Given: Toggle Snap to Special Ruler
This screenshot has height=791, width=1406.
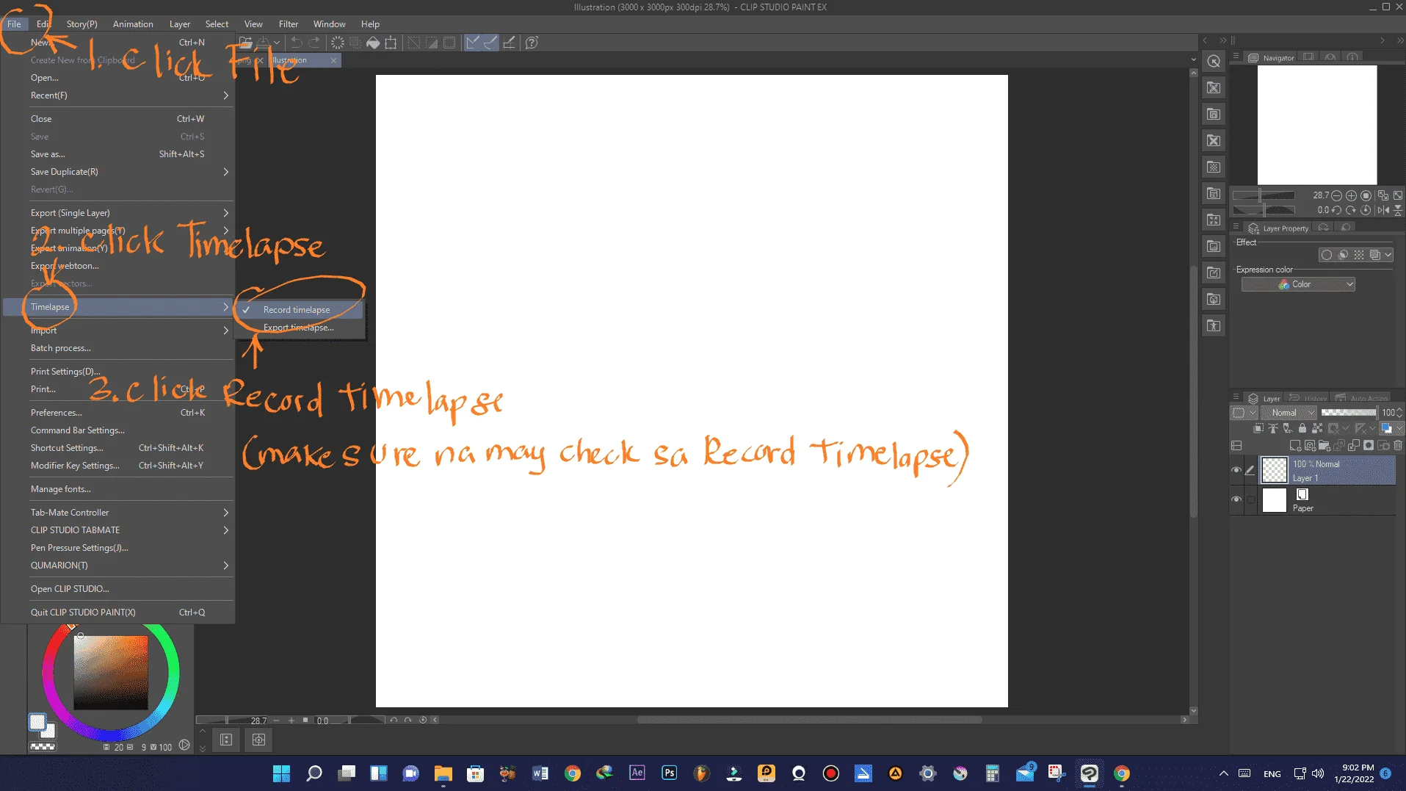Looking at the screenshot, I should pyautogui.click(x=490, y=43).
